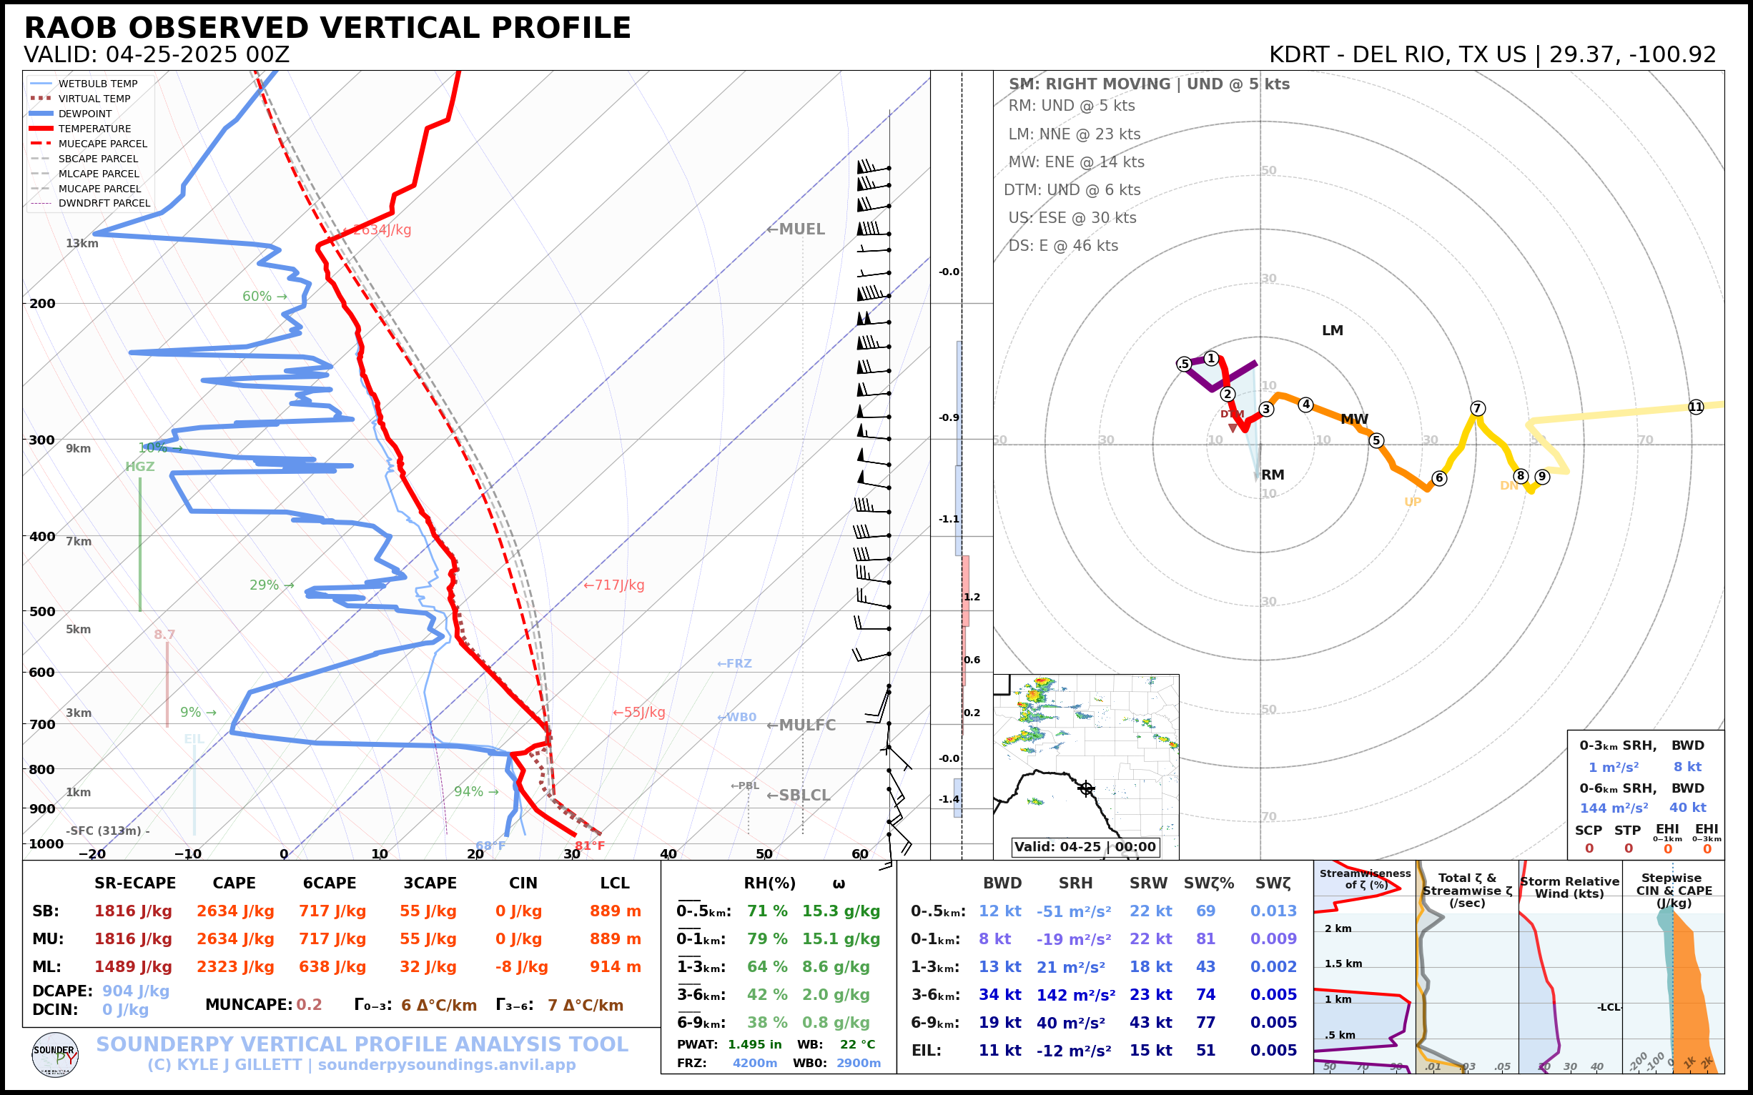Click the RAOB OBSERVED VERTICAL PROFILE title
The width and height of the screenshot is (1753, 1095).
tap(327, 28)
